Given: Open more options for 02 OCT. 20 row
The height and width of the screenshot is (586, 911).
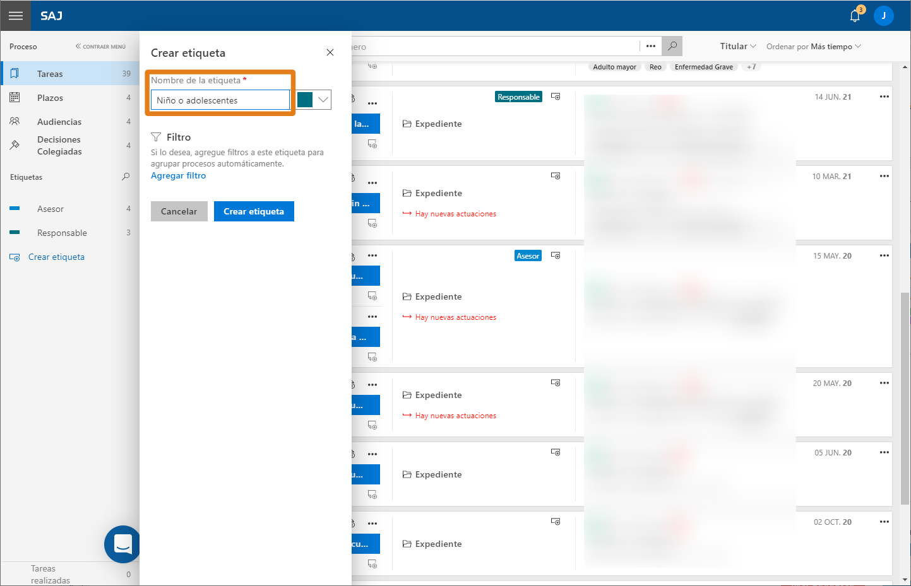Looking at the screenshot, I should tap(884, 522).
